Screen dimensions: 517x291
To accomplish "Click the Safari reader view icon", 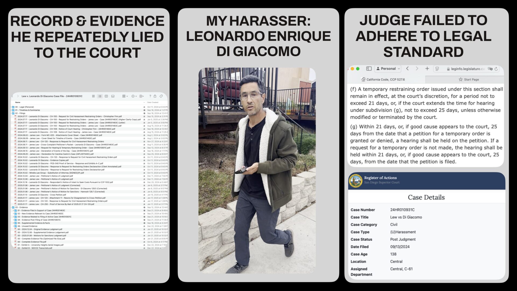I will [437, 69].
